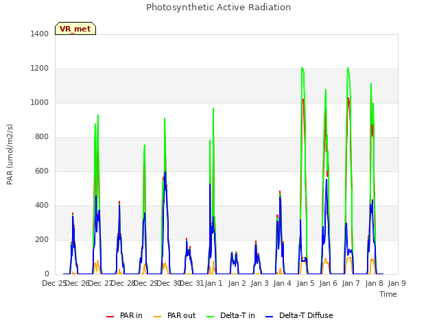
Task: Select the Delta-T in legend entry
Action: click(x=230, y=315)
